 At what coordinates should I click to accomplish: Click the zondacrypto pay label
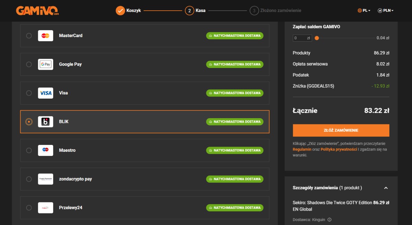click(76, 179)
